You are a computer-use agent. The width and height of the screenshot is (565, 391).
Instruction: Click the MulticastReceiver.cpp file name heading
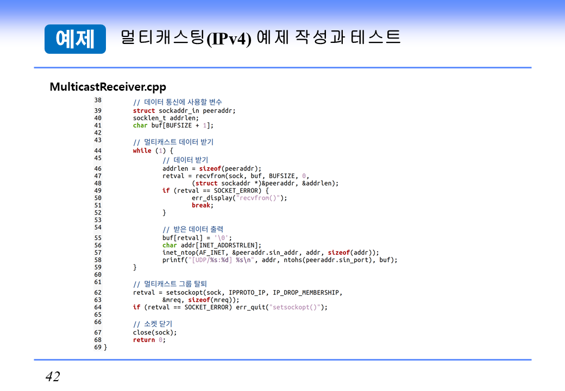click(108, 87)
